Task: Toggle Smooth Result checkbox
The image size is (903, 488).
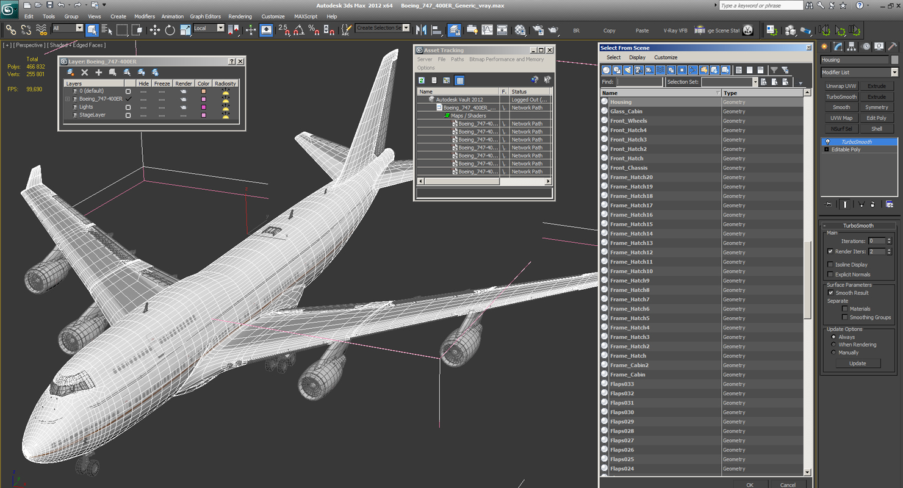Action: (830, 293)
